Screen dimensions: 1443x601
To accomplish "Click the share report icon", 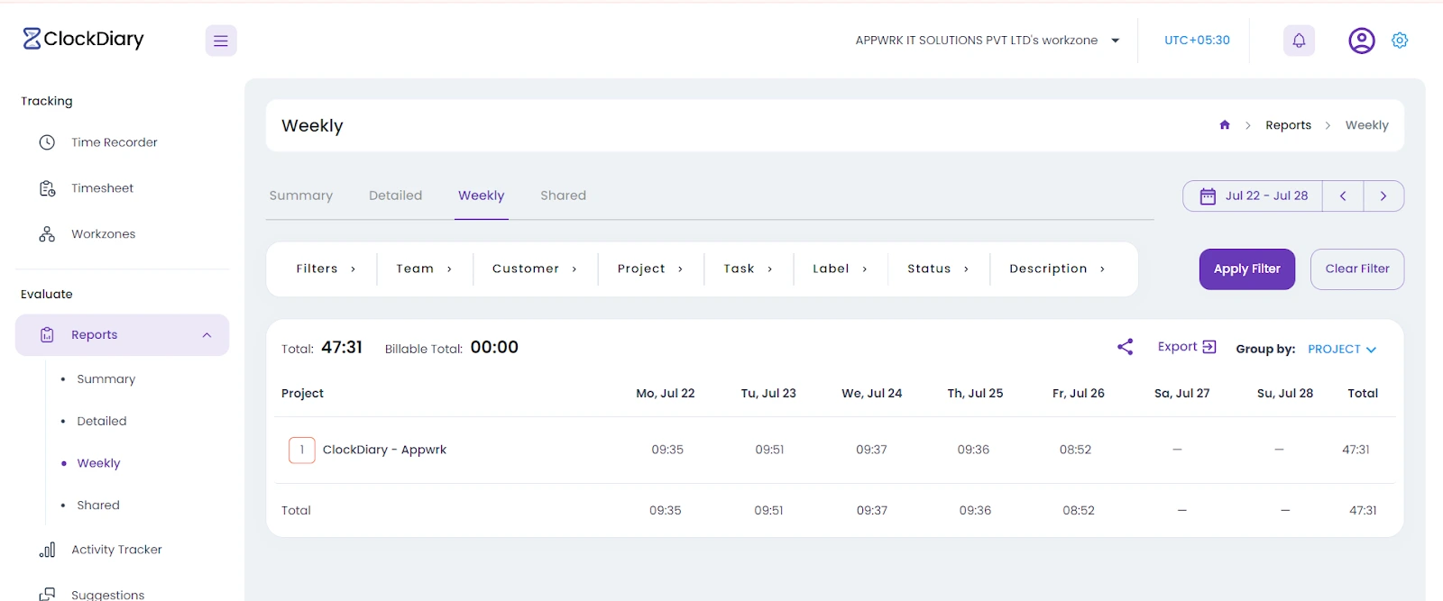I will pyautogui.click(x=1126, y=347).
